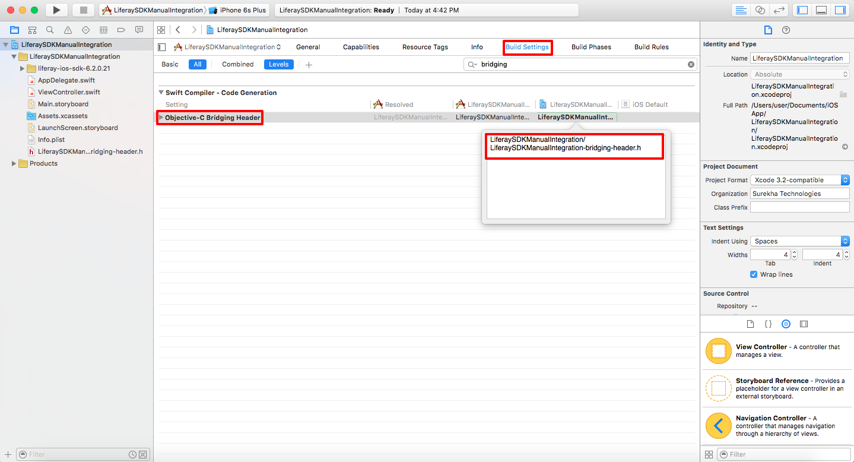854x462 pixels.
Task: Open the Issue navigator
Action: 68,30
